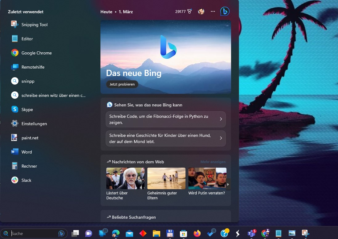This screenshot has width=338, height=239.
Task: Open File Explorer from the taskbar
Action: pos(157,233)
